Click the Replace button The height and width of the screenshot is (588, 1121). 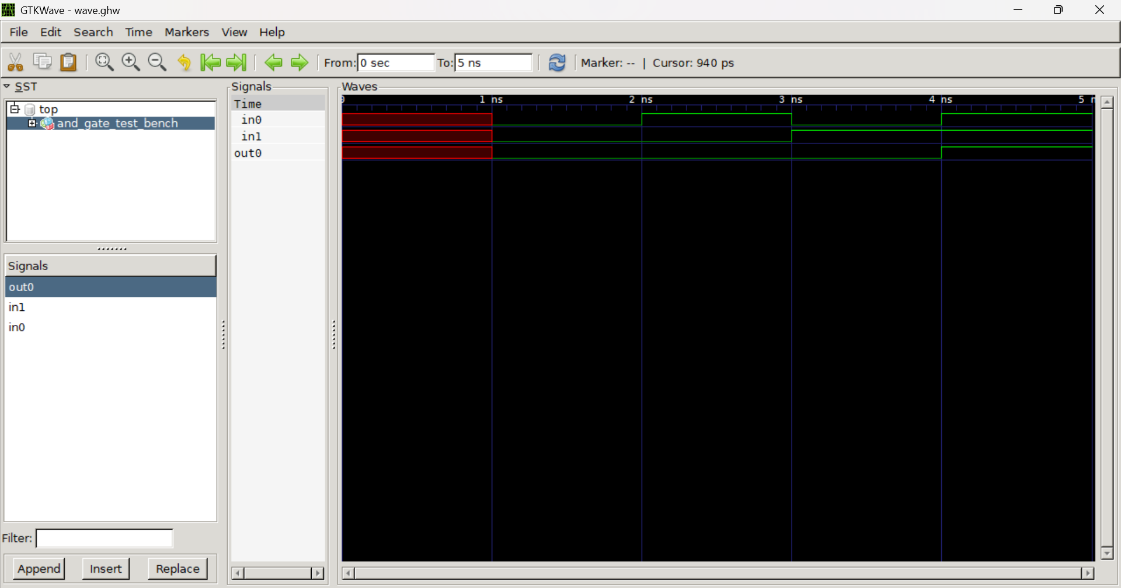click(x=177, y=568)
